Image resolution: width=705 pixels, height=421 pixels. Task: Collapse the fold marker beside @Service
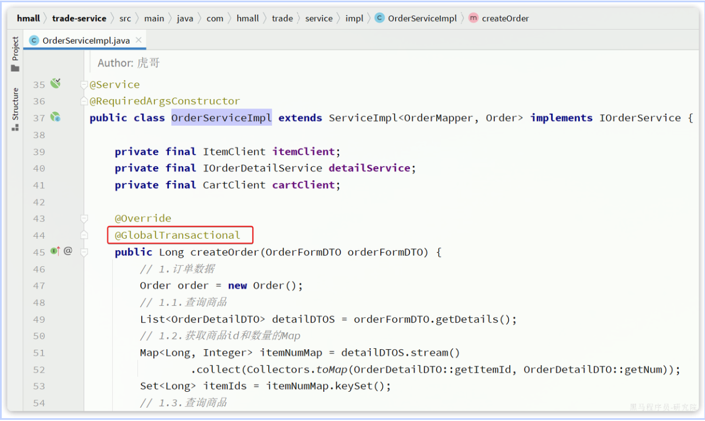(x=84, y=85)
